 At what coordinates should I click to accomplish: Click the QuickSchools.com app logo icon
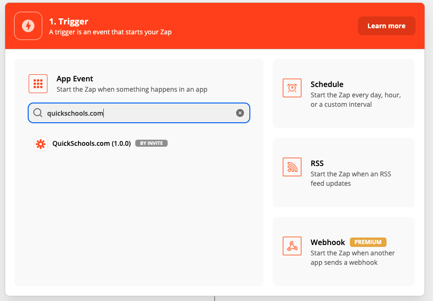tap(40, 144)
